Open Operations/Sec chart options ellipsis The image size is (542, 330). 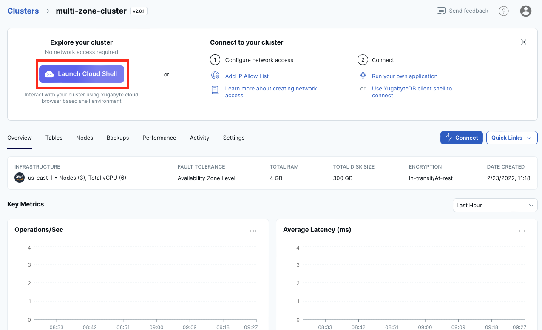click(253, 231)
